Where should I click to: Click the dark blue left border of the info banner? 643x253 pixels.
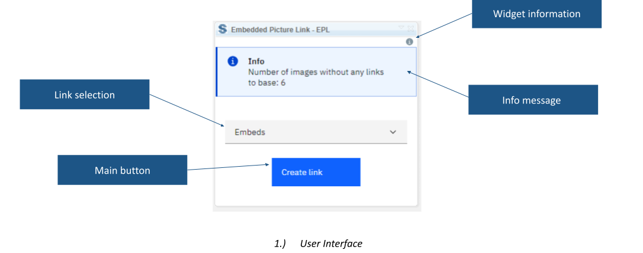(217, 72)
